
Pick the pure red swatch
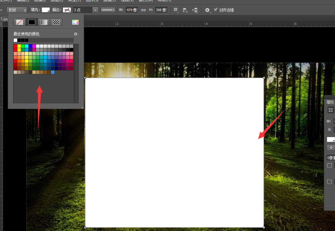(15, 46)
